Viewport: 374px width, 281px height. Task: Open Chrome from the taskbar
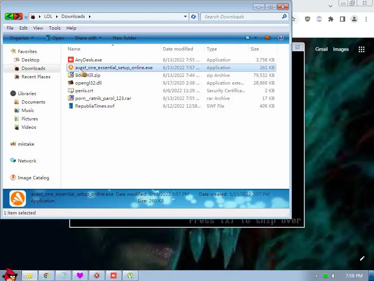click(46, 276)
